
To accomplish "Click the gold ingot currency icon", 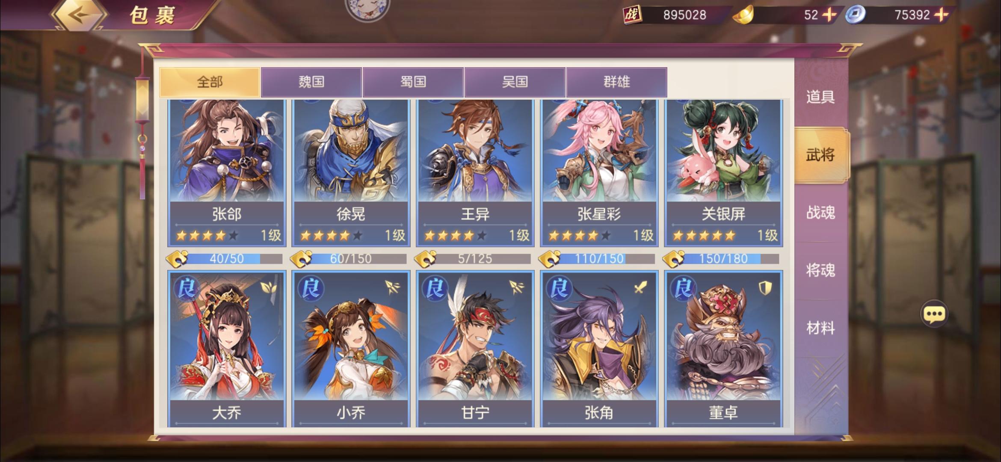I will pyautogui.click(x=743, y=15).
